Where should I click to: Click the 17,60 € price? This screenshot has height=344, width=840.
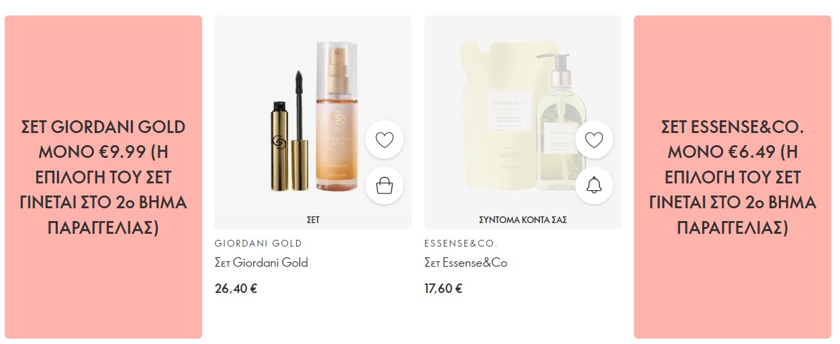tap(443, 289)
